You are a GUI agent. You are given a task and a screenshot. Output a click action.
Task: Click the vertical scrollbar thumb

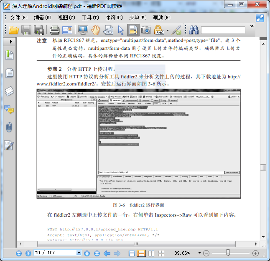tap(263, 167)
